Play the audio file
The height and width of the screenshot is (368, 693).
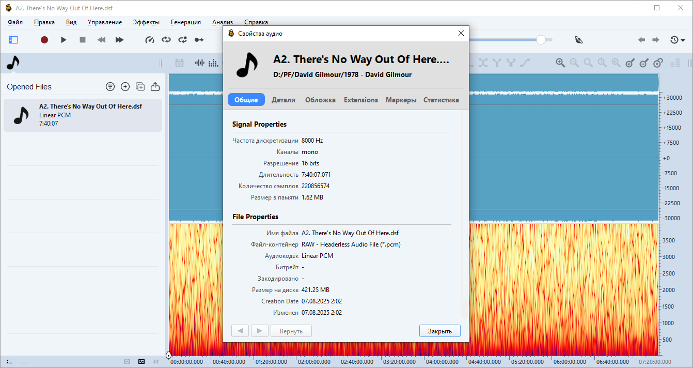[x=64, y=40]
